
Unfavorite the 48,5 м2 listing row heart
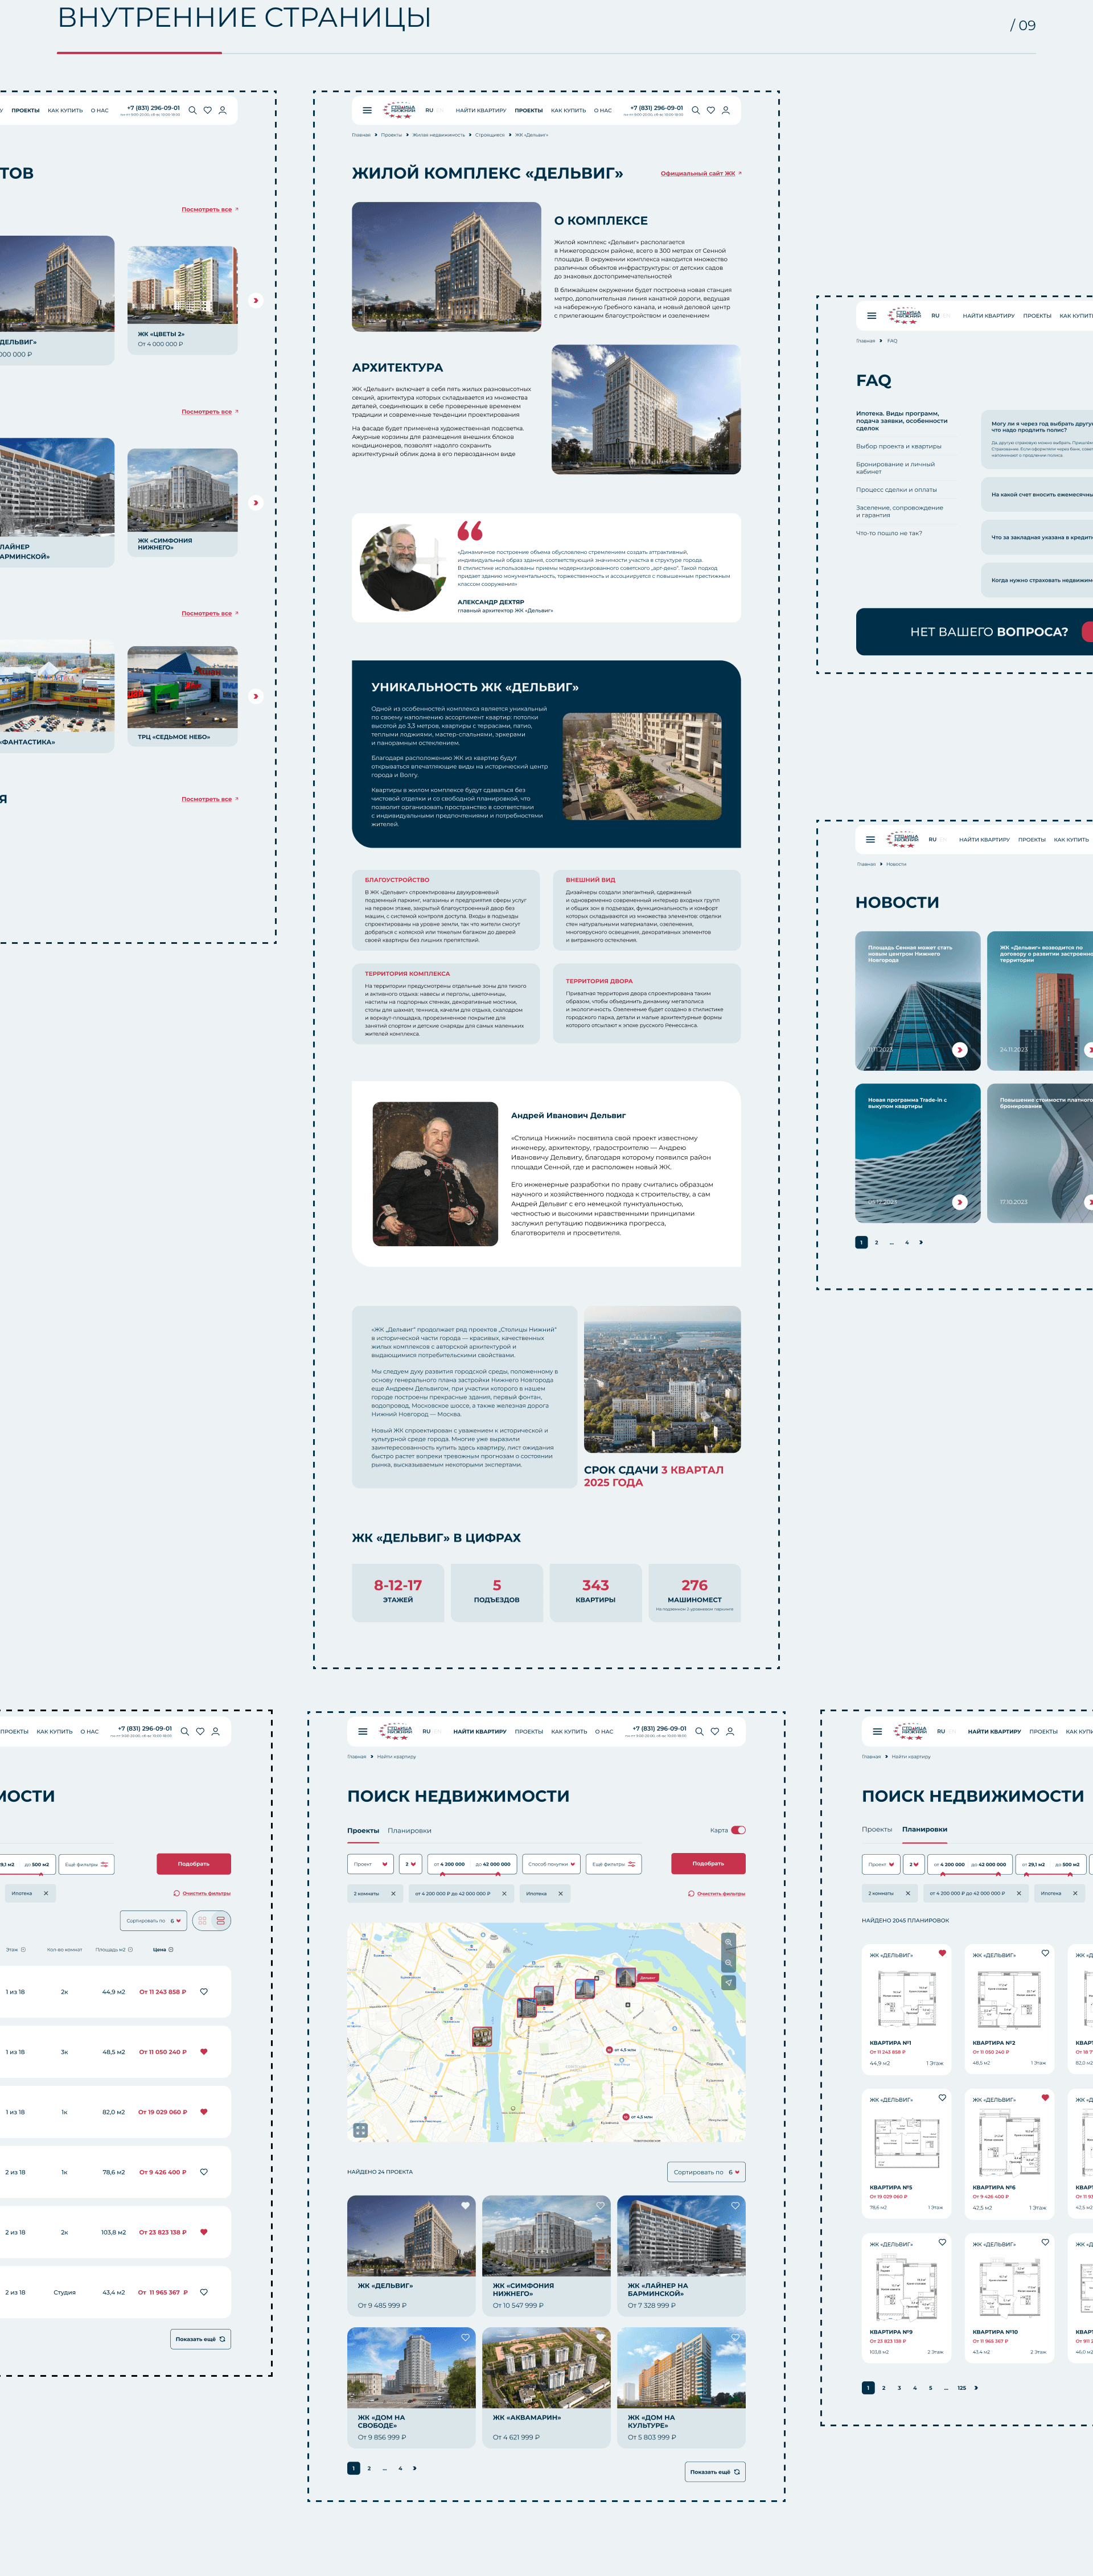tap(204, 2052)
